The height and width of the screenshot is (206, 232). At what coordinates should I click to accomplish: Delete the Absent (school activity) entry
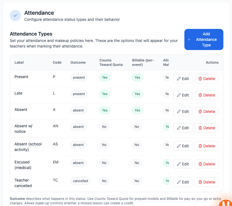tap(206, 146)
